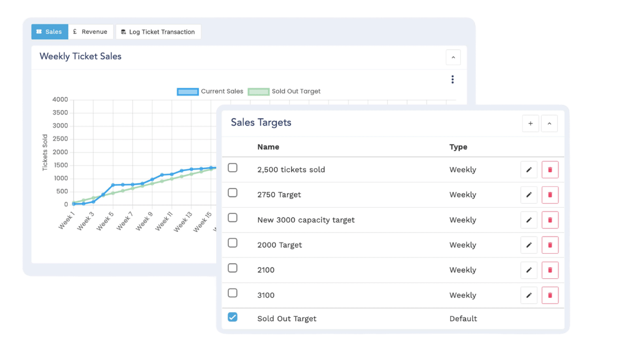Delete the 2100 target
Image resolution: width=622 pixels, height=350 pixels.
tap(550, 270)
